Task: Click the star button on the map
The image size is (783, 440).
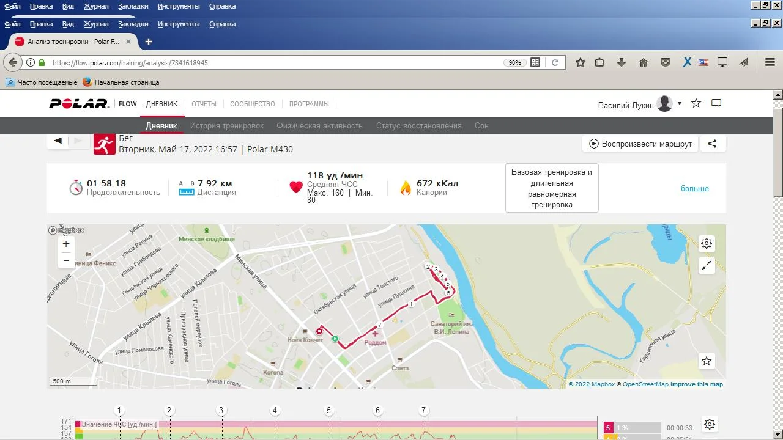Action: [x=707, y=361]
